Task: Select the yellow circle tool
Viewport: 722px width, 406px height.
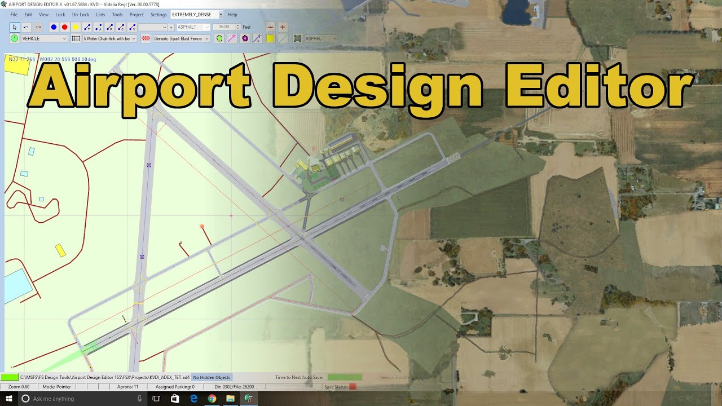Action: [75, 27]
